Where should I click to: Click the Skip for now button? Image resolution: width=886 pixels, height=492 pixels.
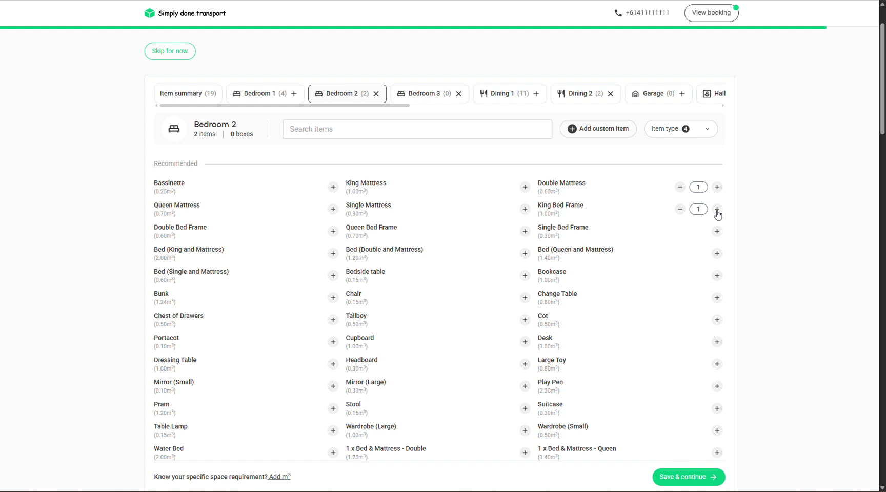click(x=170, y=51)
